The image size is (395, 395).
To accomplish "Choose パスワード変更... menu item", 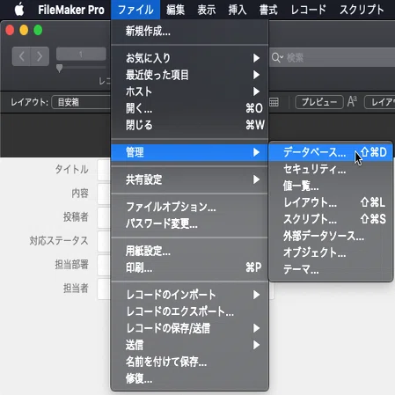I will point(190,223).
